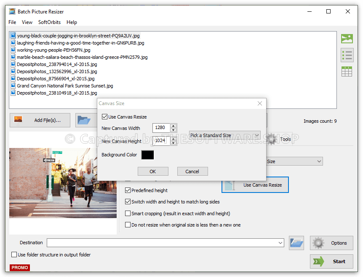Screen dimensions: 363x277
Task: Click the Start button
Action: coord(331,261)
